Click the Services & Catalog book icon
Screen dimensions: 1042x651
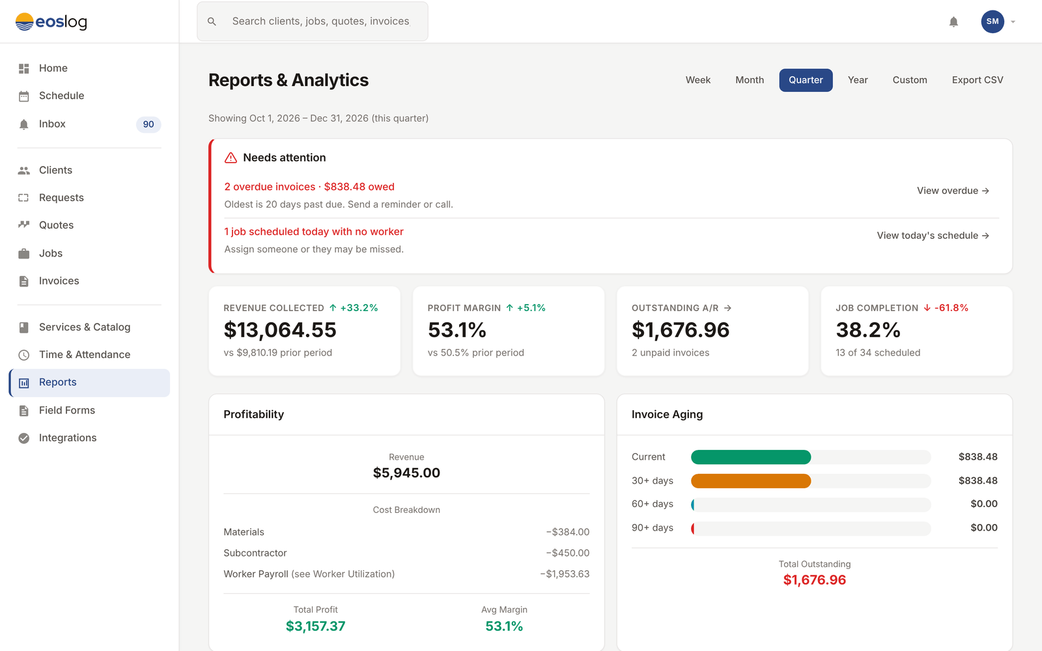click(24, 327)
